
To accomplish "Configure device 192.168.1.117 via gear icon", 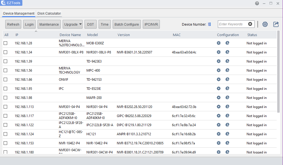I will coord(219,116).
